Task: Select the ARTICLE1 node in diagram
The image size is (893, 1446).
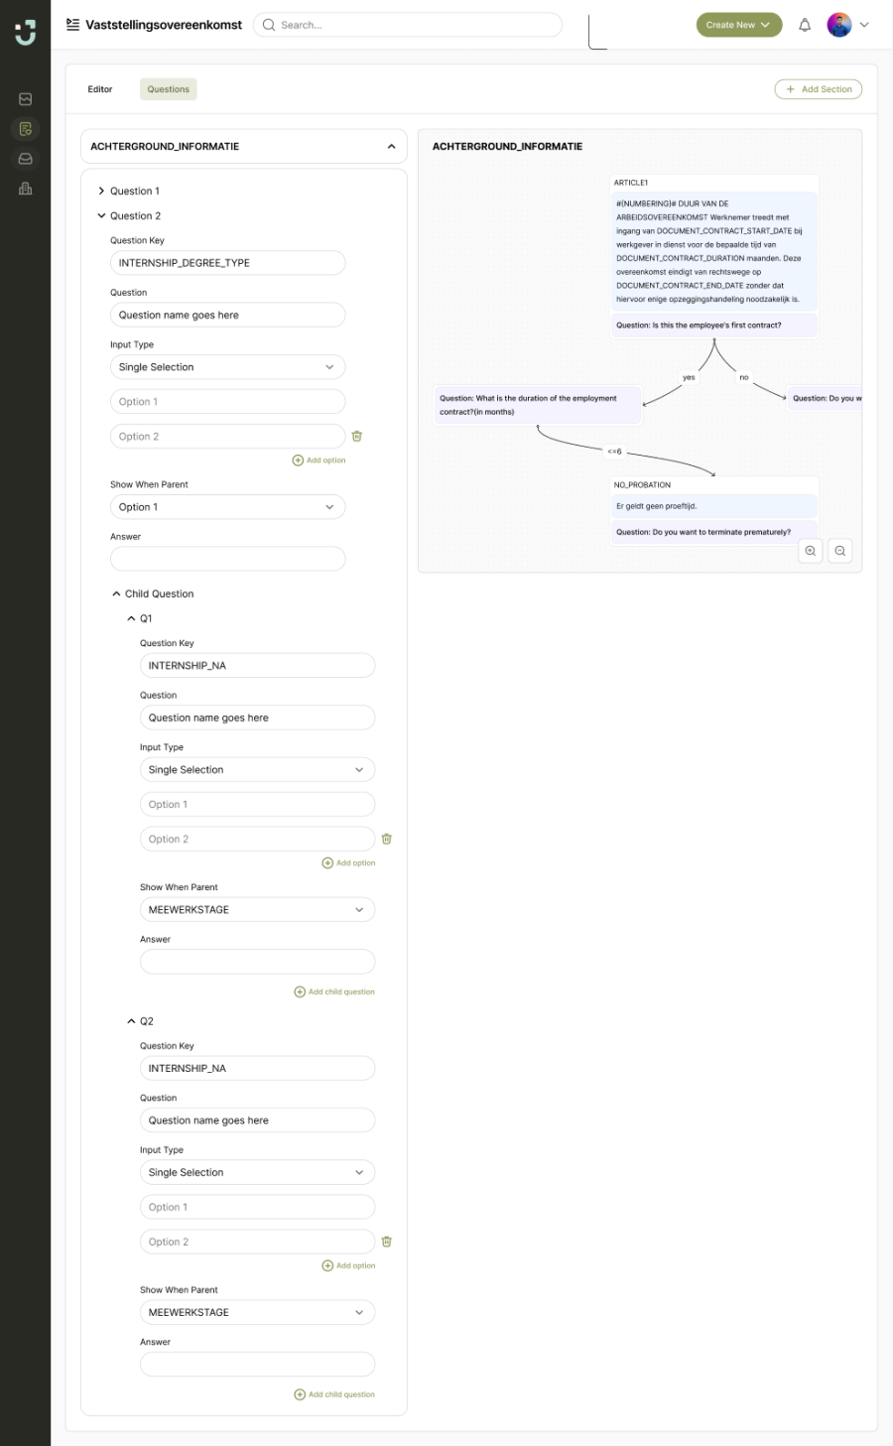Action: coord(714,256)
